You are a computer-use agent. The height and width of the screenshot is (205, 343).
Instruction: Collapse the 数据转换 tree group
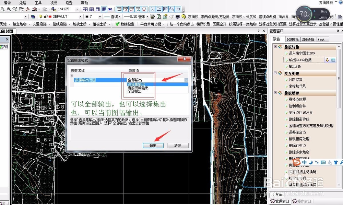click(275, 47)
